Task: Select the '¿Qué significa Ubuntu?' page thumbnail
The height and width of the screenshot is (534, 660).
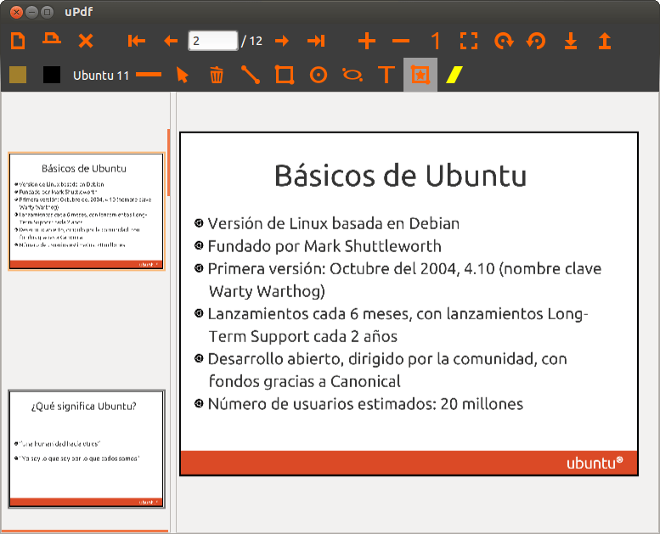Action: (86, 447)
